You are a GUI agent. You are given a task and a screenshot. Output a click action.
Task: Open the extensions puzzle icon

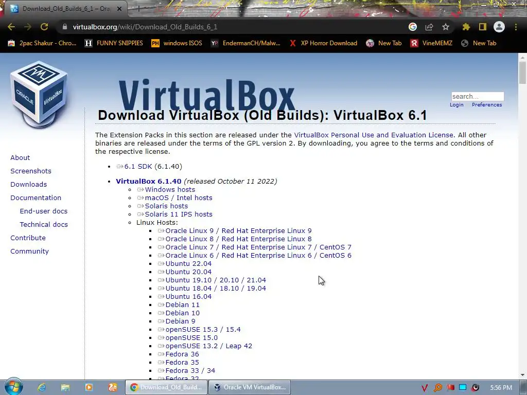pos(466,27)
